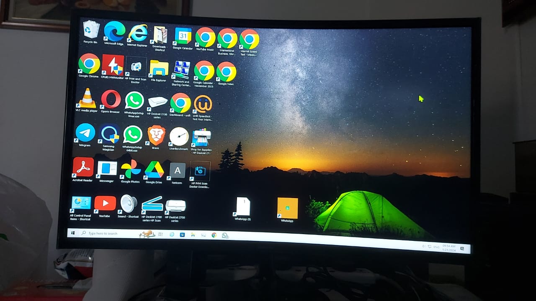Open File Explorer from the taskbar
Screen dimensions: 536x301
[x=192, y=235]
